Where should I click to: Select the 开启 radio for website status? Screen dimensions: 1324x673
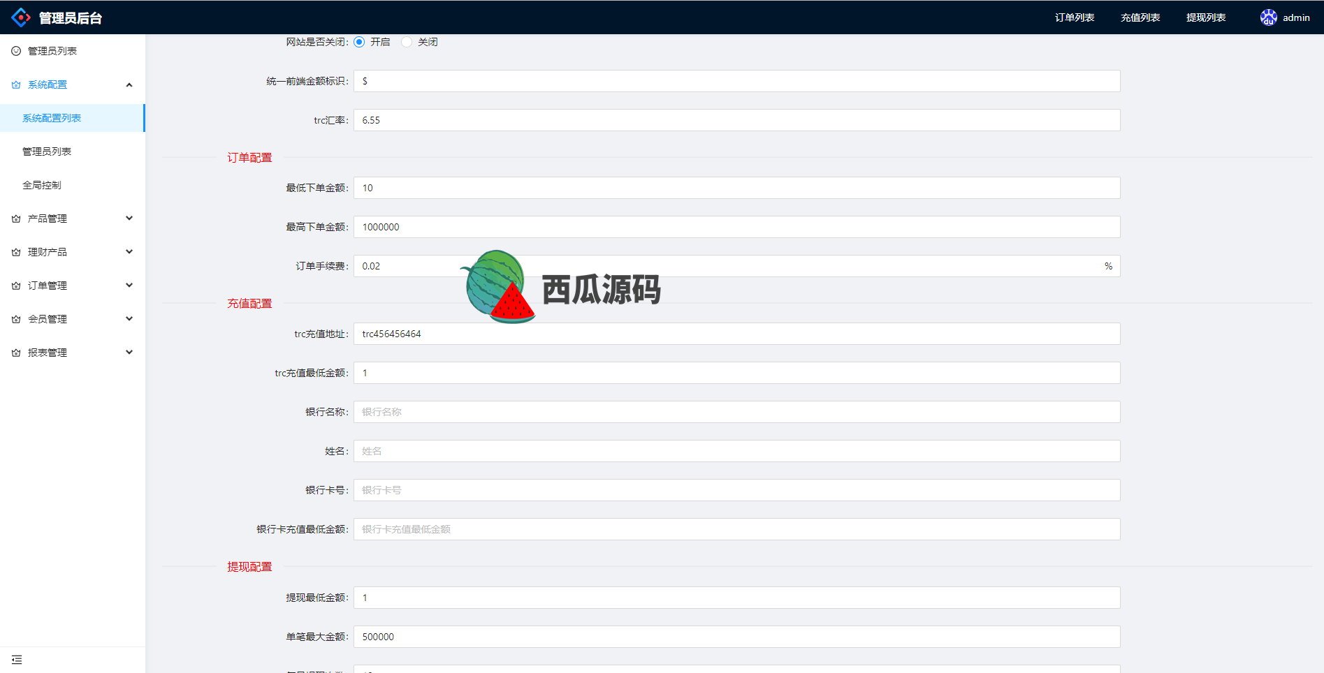[x=359, y=42]
